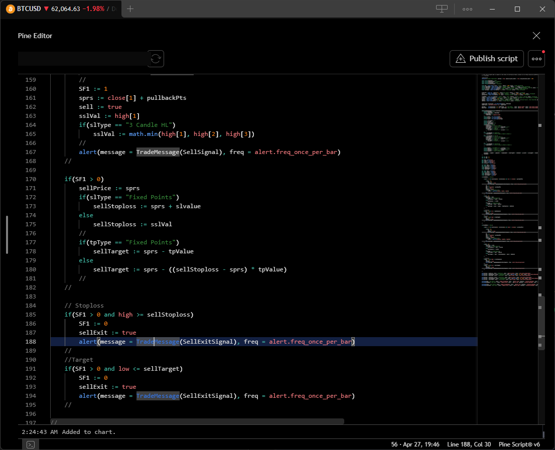
Task: Click the Publish script button
Action: 487,59
